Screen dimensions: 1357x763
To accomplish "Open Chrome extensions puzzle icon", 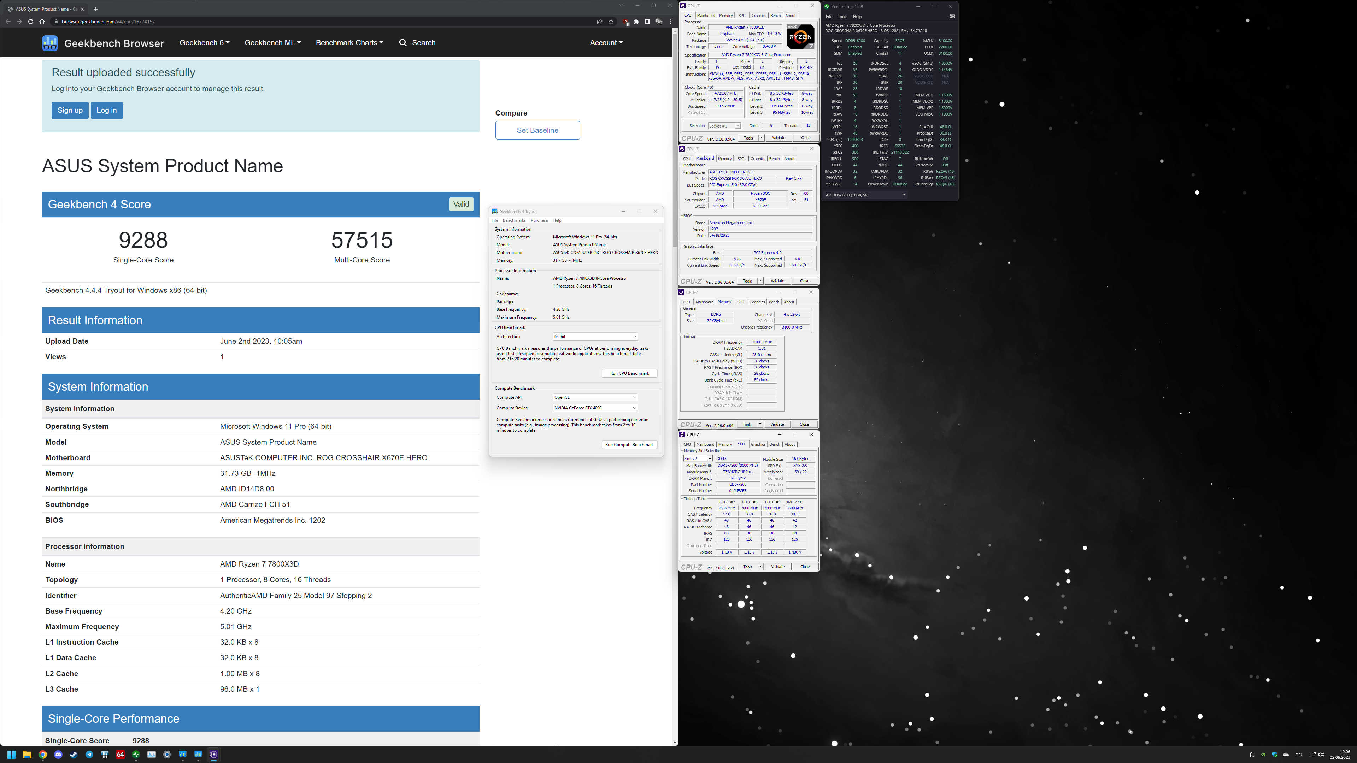I will (636, 22).
